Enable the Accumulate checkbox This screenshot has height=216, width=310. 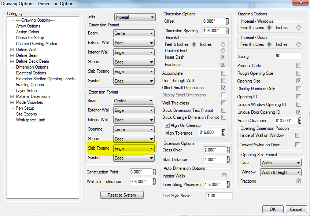tap(224, 73)
